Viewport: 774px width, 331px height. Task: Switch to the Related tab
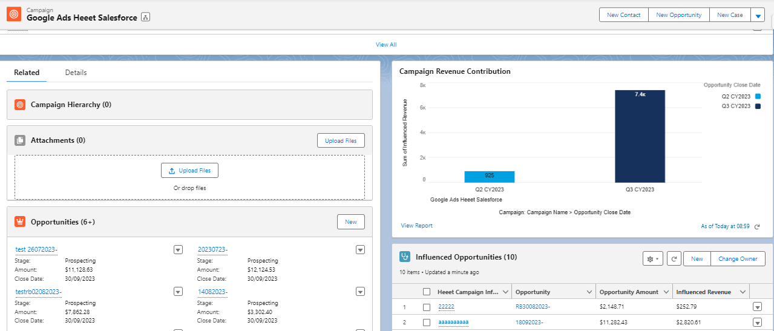(27, 73)
